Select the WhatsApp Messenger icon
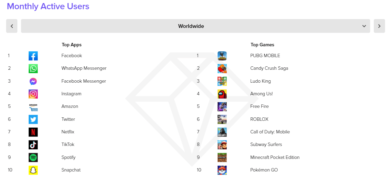The height and width of the screenshot is (180, 391). (33, 68)
